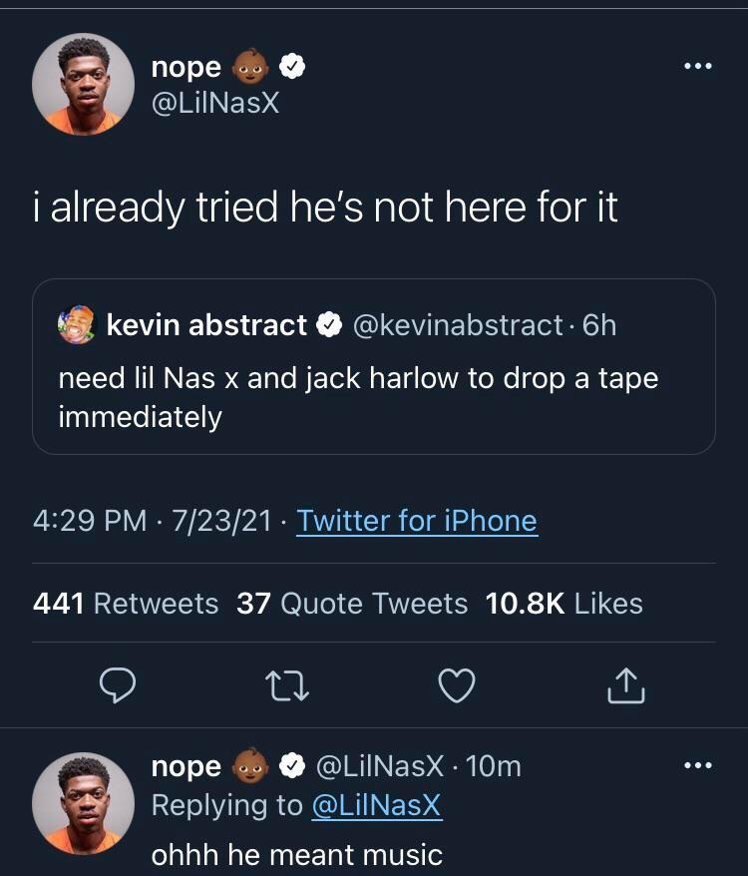Like the tweet with heart icon

(x=457, y=685)
